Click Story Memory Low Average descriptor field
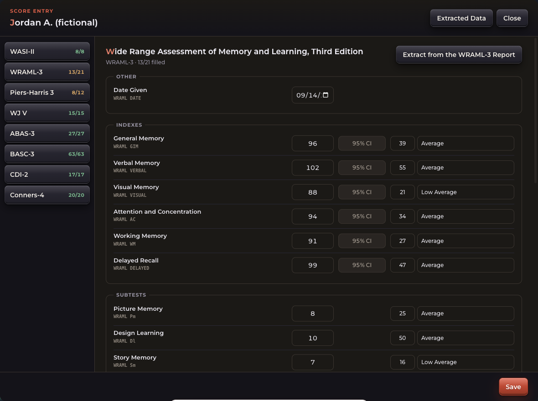This screenshot has width=538, height=401. [x=465, y=362]
